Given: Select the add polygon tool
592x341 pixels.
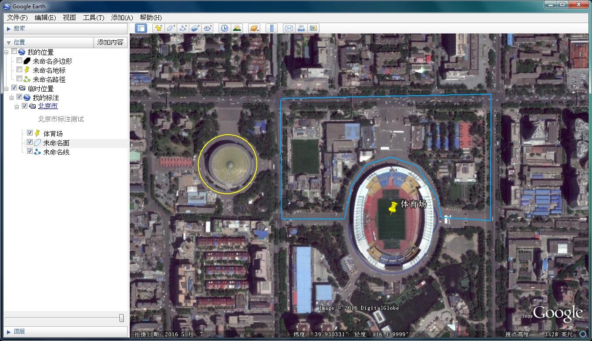Looking at the screenshot, I should pos(171,28).
